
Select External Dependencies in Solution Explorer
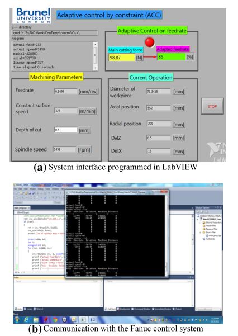tap(211, 223)
